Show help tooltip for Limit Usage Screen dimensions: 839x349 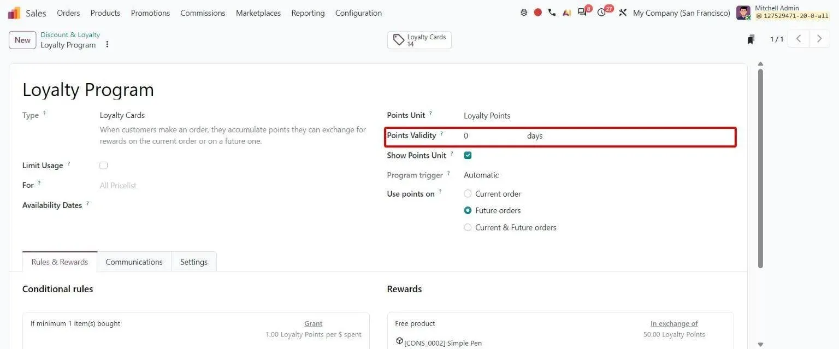tap(69, 164)
